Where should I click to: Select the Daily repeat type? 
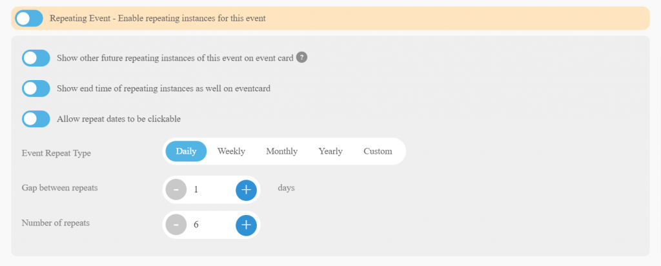pyautogui.click(x=186, y=151)
